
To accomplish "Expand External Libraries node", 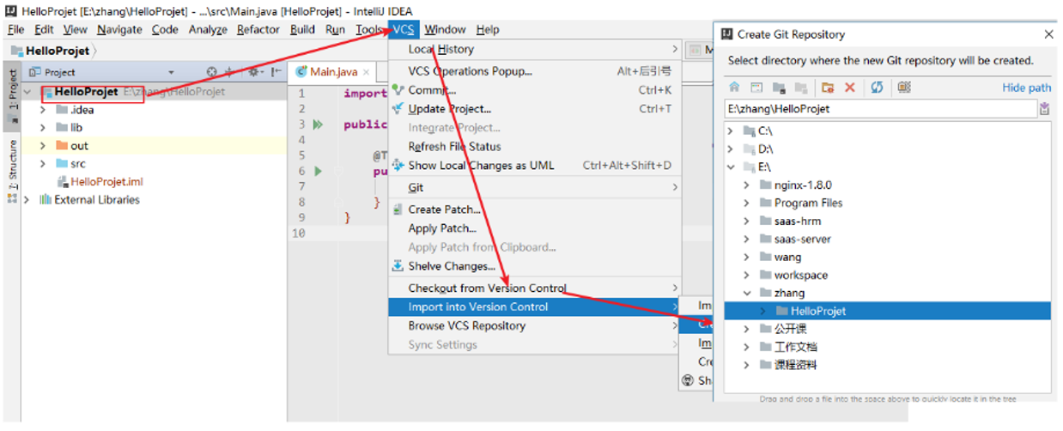I will pos(27,200).
